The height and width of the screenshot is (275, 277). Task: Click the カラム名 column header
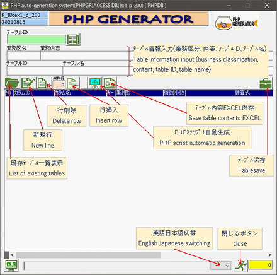(80, 93)
